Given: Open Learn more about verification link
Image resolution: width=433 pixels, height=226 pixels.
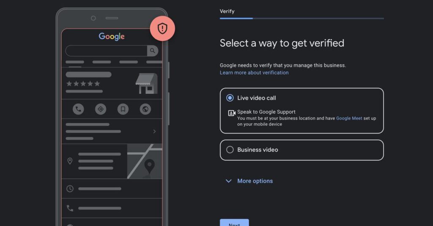Looking at the screenshot, I should point(254,73).
